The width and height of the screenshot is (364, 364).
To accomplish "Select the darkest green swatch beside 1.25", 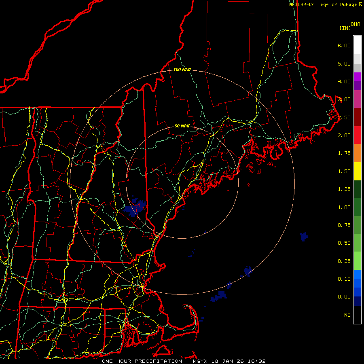I will (357, 189).
